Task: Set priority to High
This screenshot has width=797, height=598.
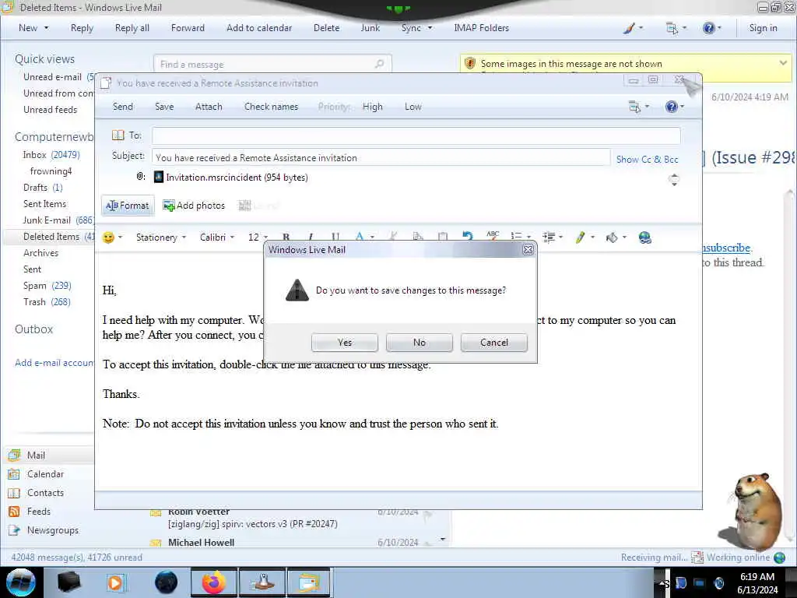Action: [373, 107]
